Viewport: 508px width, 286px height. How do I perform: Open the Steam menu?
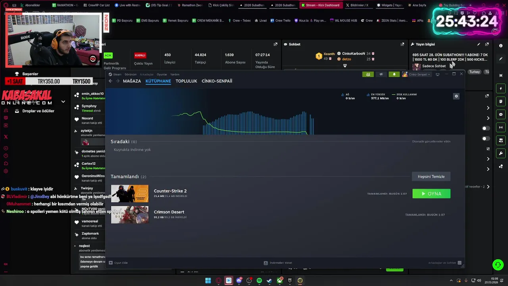(115, 74)
